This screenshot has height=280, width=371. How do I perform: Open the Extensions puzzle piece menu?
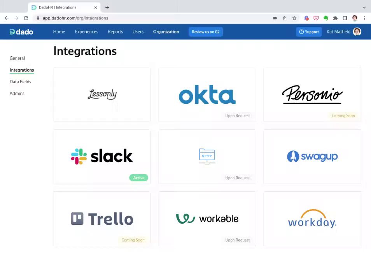tap(335, 18)
